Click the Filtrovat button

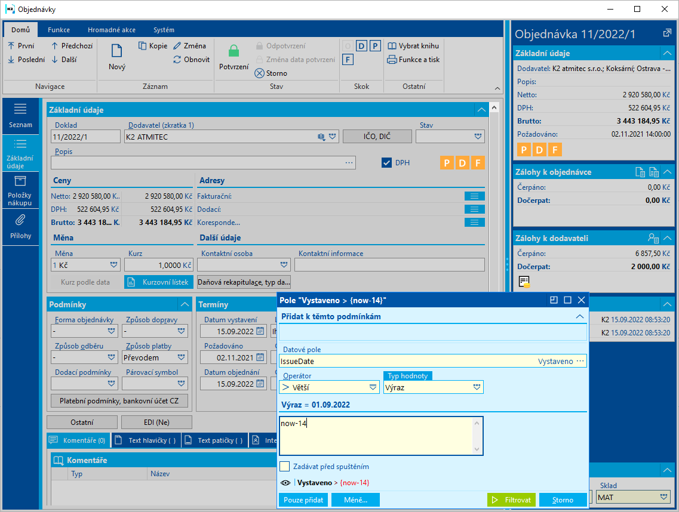tap(511, 500)
